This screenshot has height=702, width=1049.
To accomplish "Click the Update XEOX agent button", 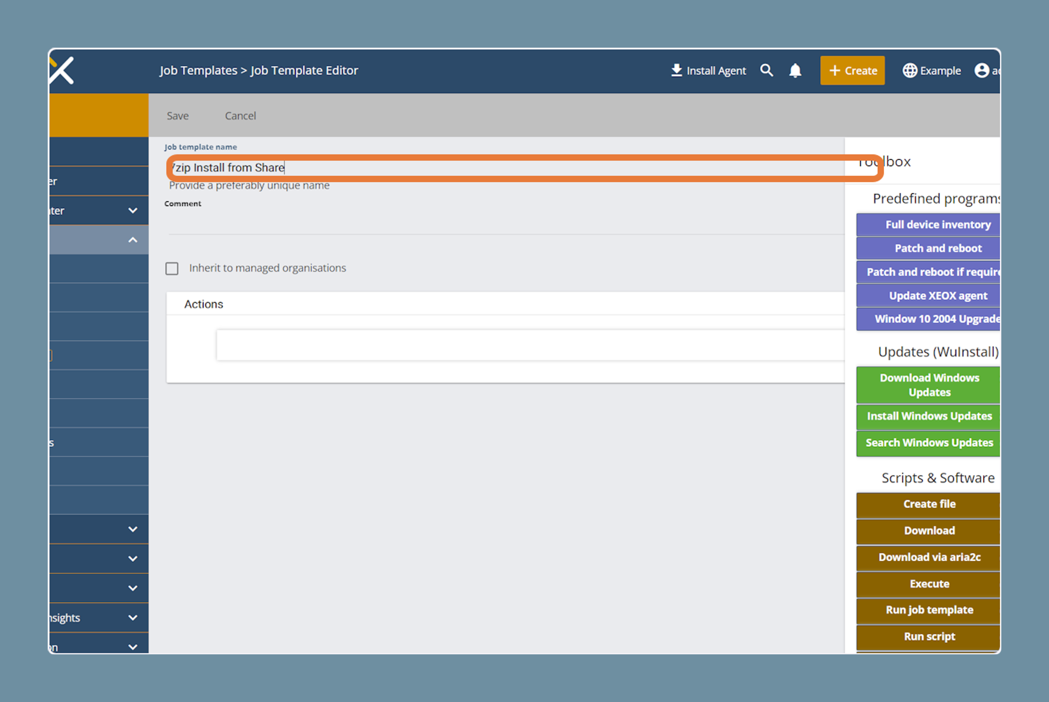I will (x=928, y=295).
